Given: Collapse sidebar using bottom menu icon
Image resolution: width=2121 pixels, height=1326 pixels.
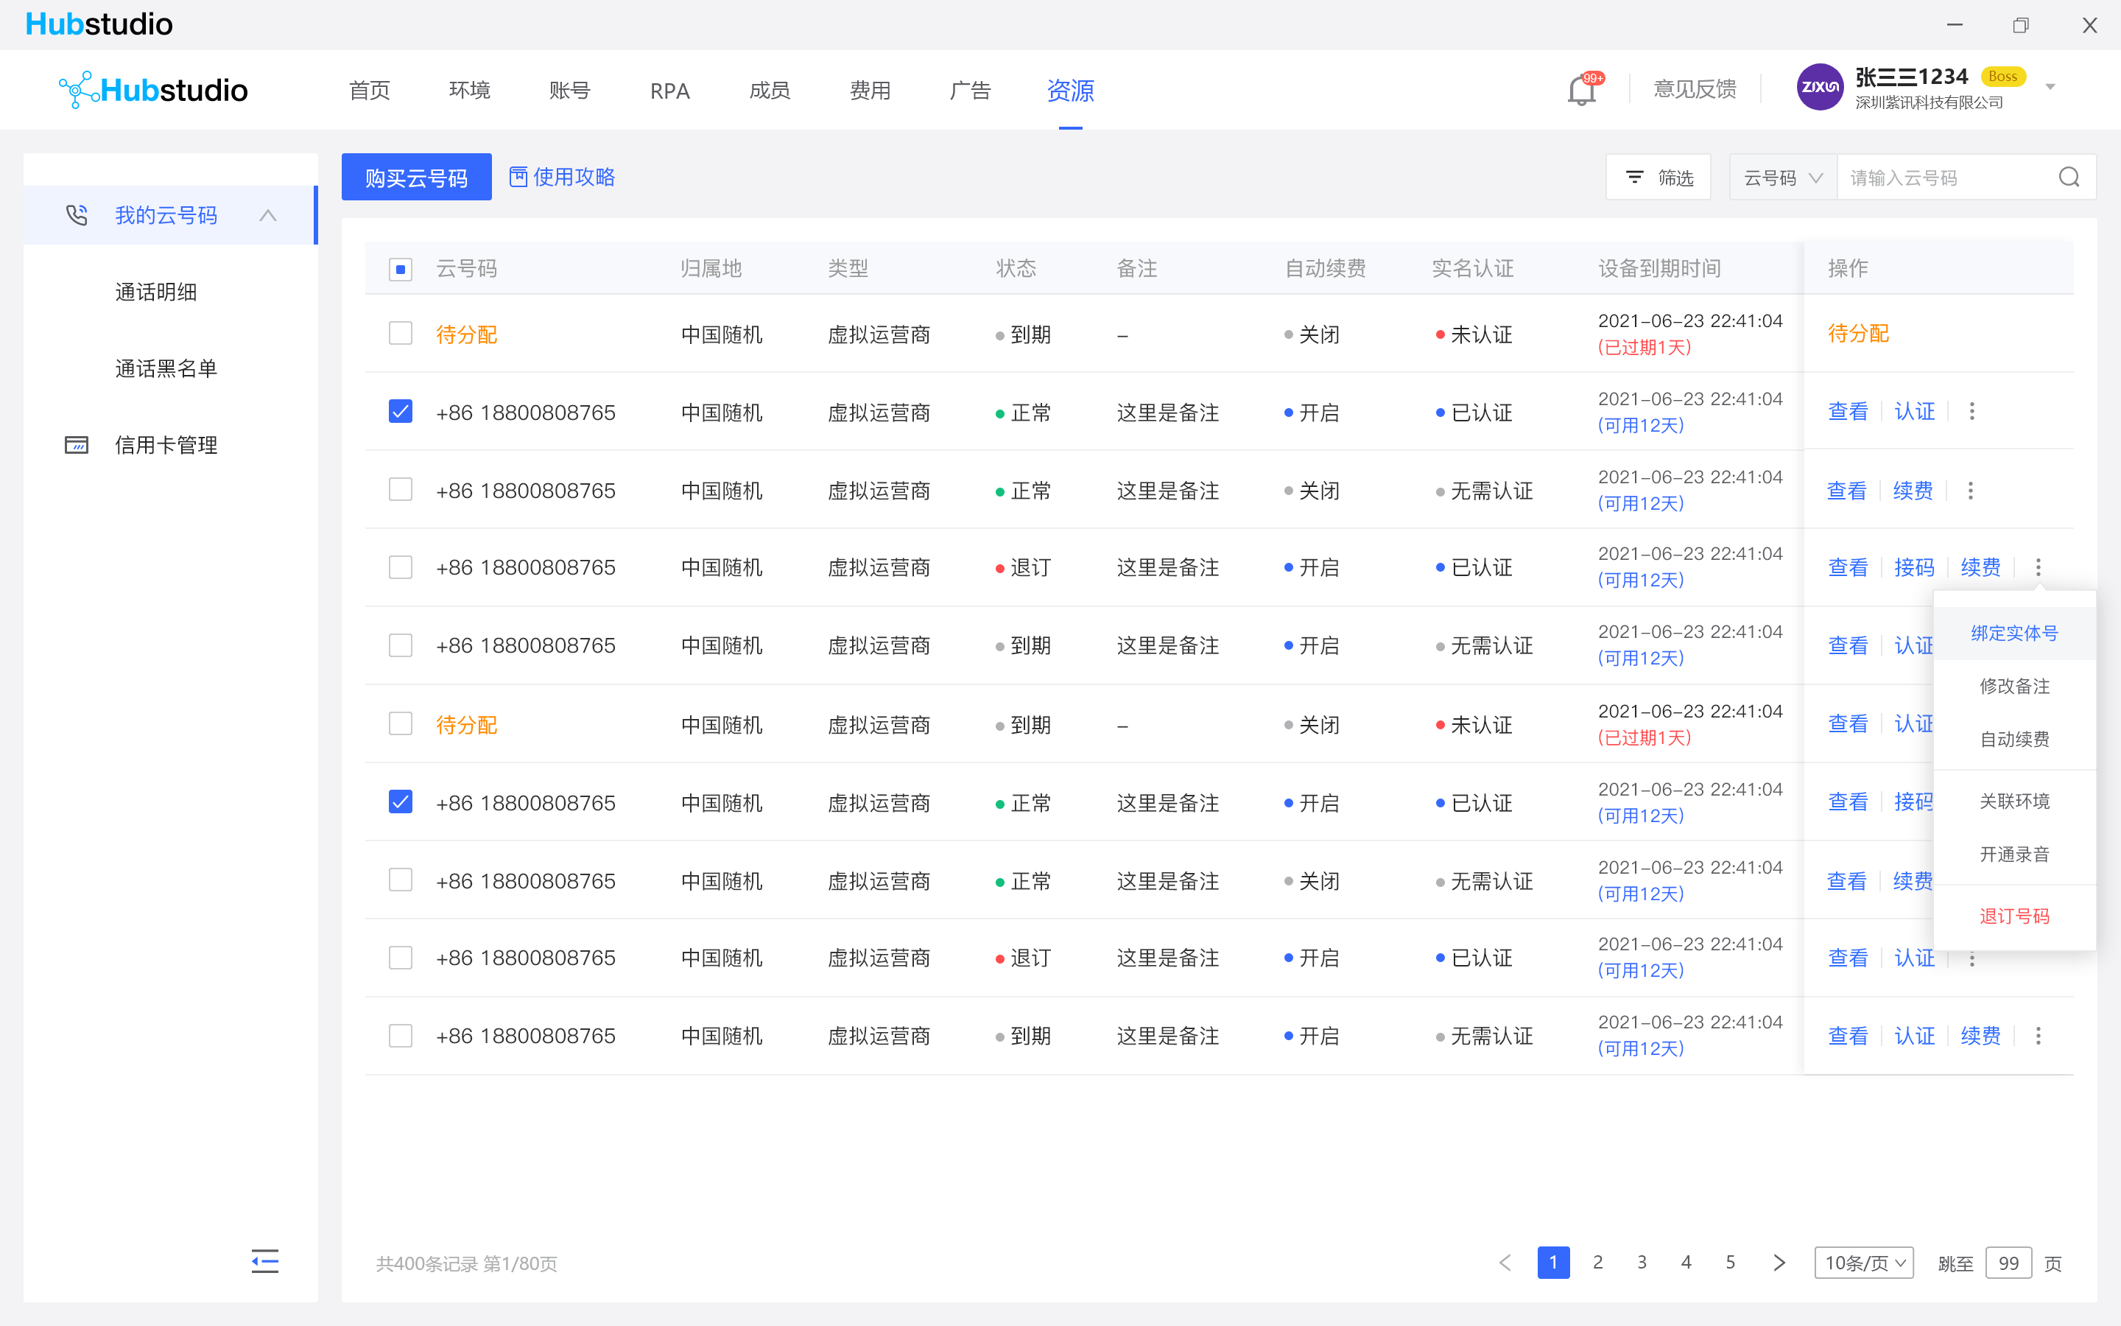Looking at the screenshot, I should point(264,1261).
